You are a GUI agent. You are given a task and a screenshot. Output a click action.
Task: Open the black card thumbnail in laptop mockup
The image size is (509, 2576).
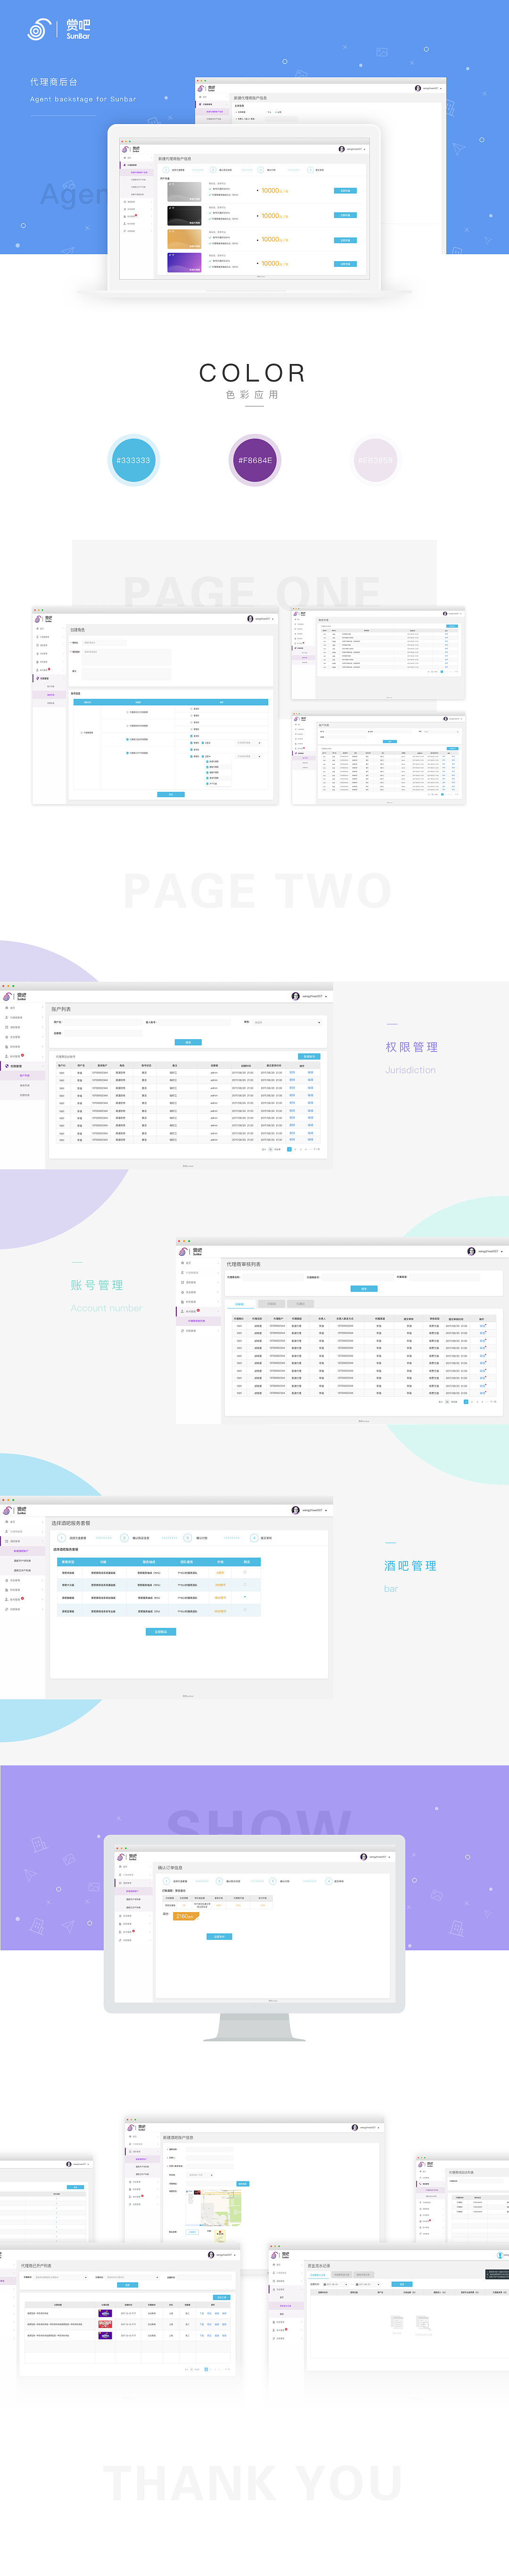pyautogui.click(x=184, y=215)
